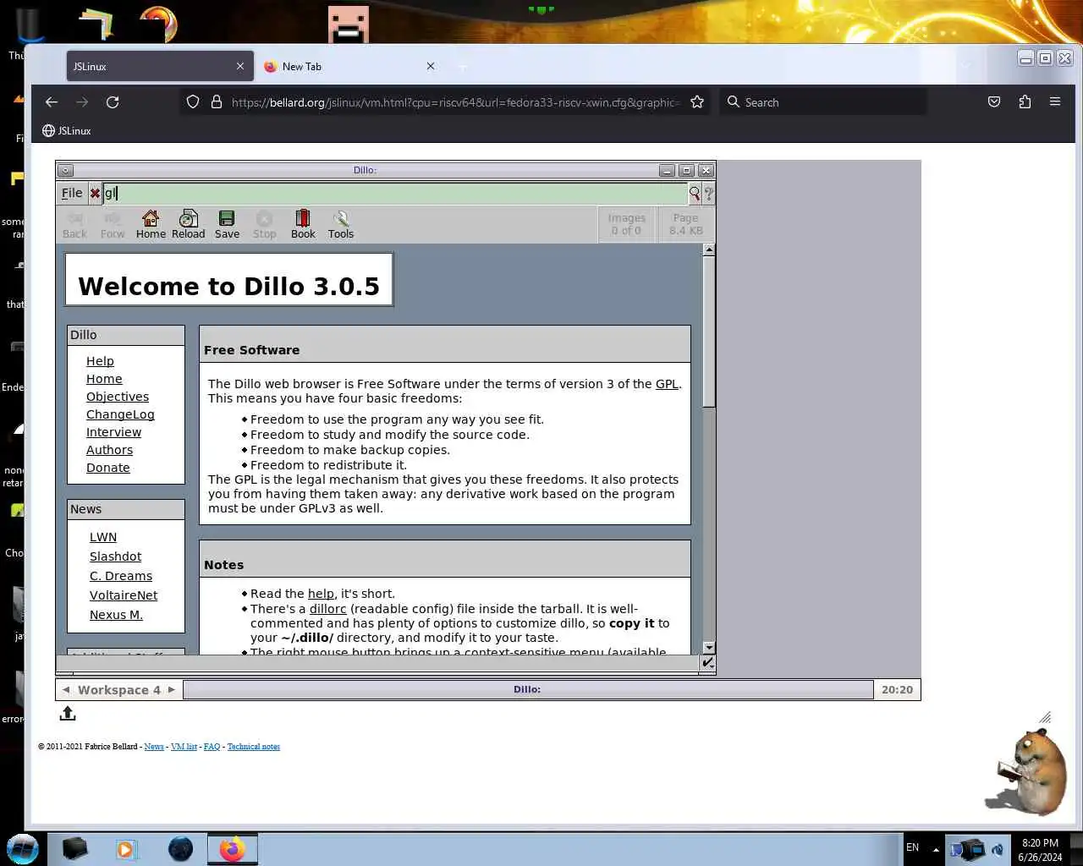Open the VoltaireNet news link
Viewport: 1083px width, 866px height.
(124, 595)
